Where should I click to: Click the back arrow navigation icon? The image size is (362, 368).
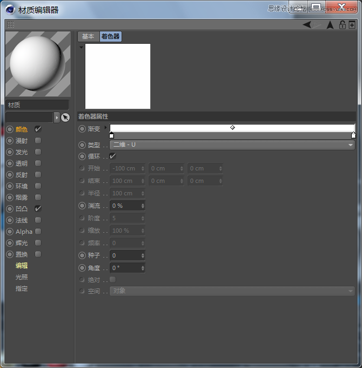[307, 25]
